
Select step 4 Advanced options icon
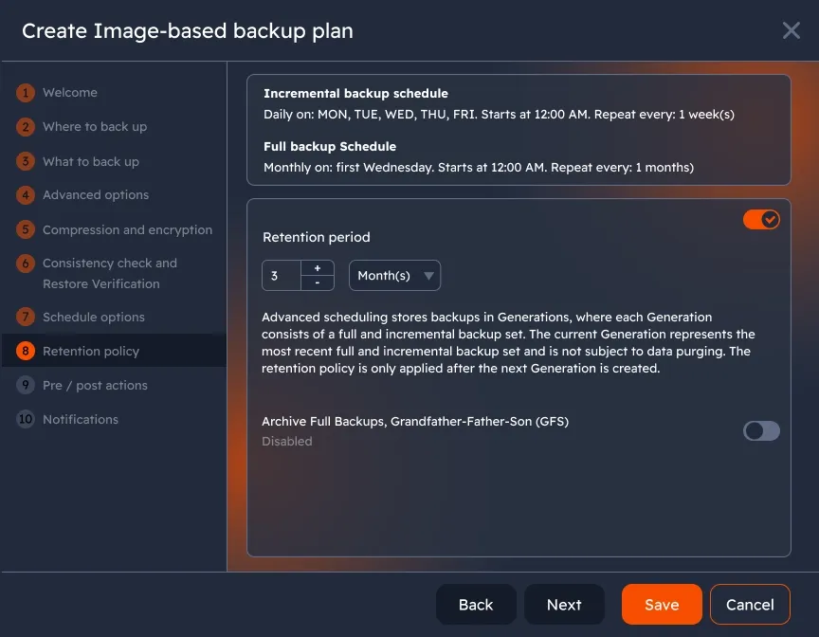tap(25, 195)
